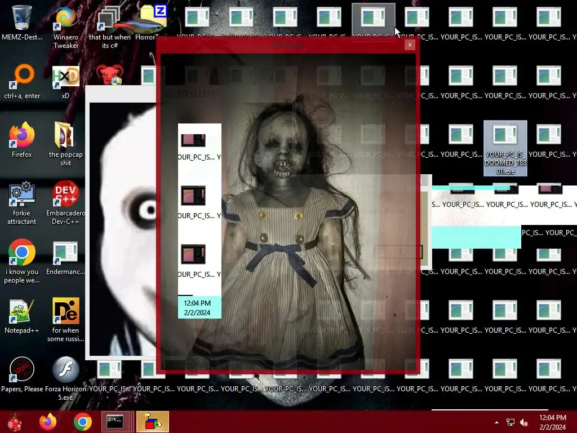This screenshot has height=433, width=577.
Task: Select the Papers, Please shortcut
Action: pos(22,375)
